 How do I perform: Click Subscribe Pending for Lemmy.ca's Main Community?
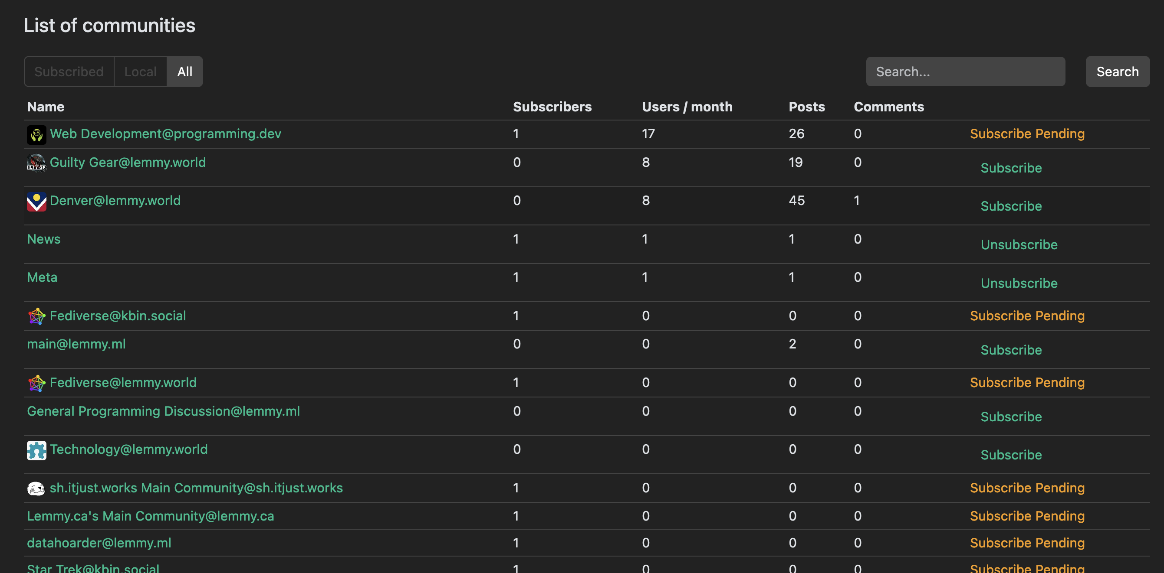click(1027, 516)
